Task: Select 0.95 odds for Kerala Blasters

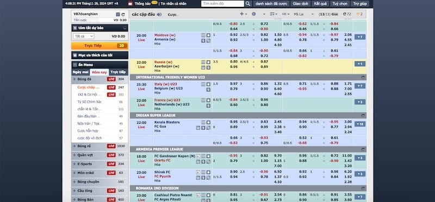Action: point(234,122)
